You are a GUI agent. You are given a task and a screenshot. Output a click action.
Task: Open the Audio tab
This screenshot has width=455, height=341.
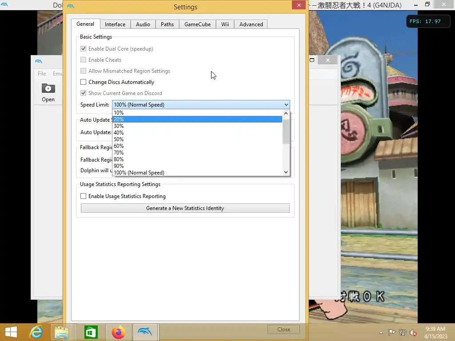point(143,24)
